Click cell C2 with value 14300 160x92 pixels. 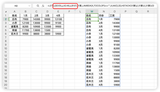pos(36,19)
